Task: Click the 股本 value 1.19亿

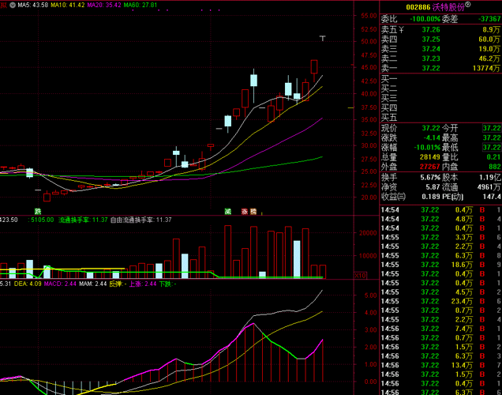Action: point(490,177)
